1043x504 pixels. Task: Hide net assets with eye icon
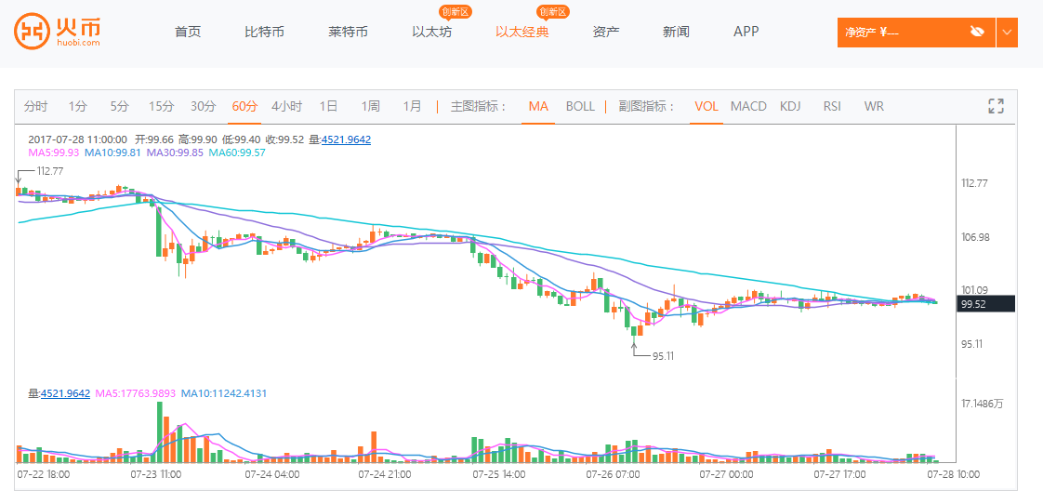977,32
